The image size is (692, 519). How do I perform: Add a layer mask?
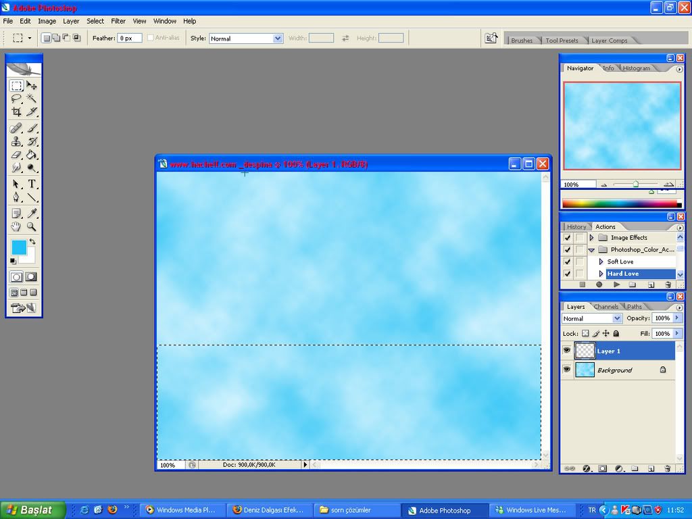coord(602,469)
